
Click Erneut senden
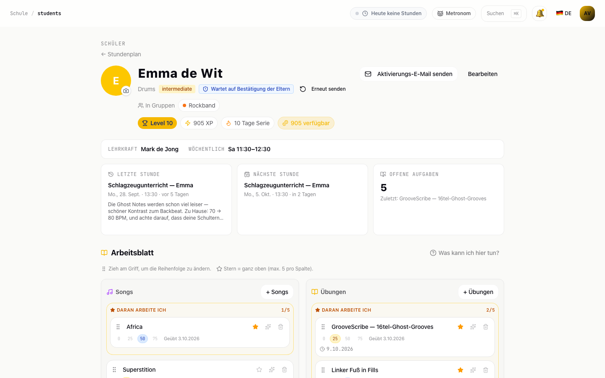[323, 89]
